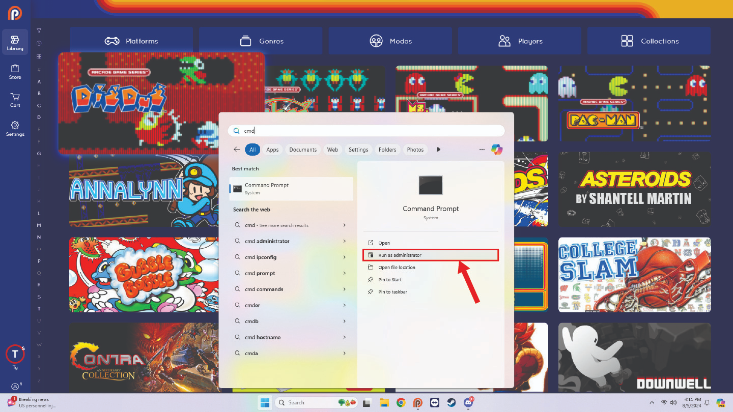Viewport: 733px width, 412px height.
Task: Open Steam from the taskbar
Action: pos(452,403)
